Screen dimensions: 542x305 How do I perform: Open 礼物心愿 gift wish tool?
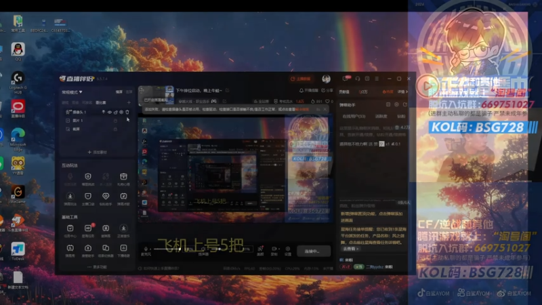pyautogui.click(x=123, y=179)
